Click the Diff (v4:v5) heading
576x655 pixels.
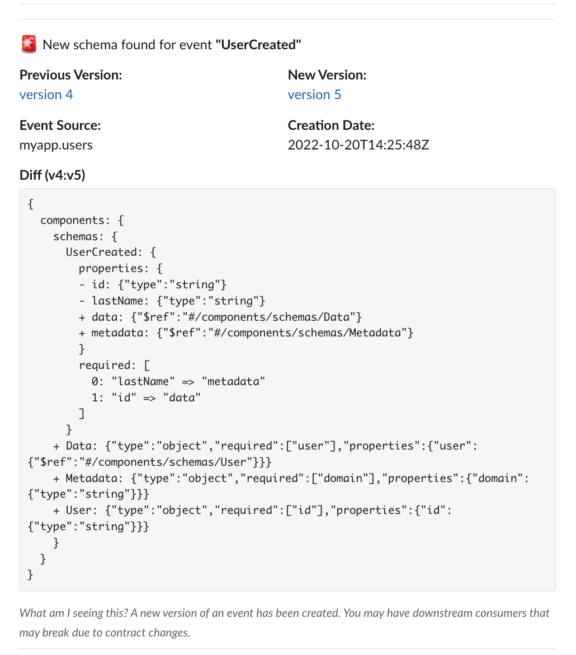(52, 175)
